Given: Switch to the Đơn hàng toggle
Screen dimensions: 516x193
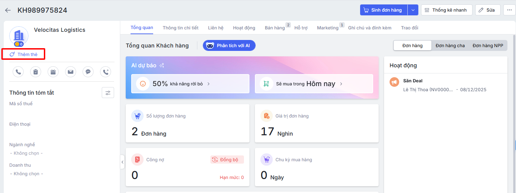Looking at the screenshot, I should 412,45.
